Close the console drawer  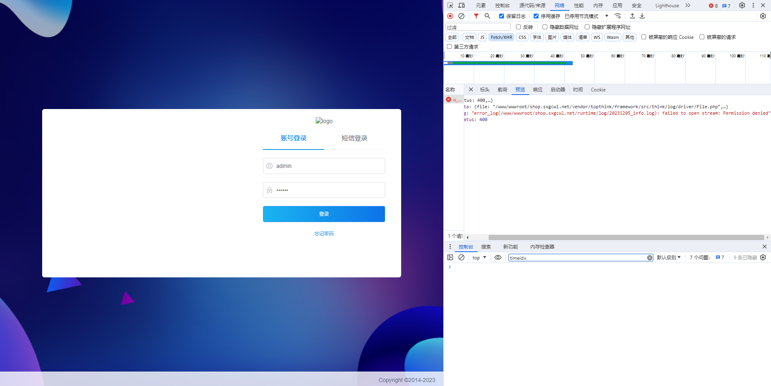(x=765, y=247)
